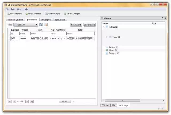Viewport: 171px width, 115px height.
Task: Click the refresh table data icon
Action: tap(41, 25)
